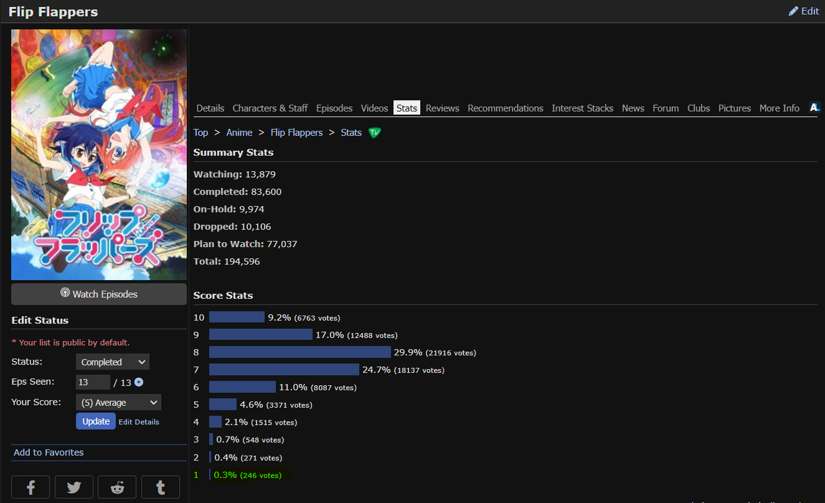Click the Eps Seen input field

point(93,382)
